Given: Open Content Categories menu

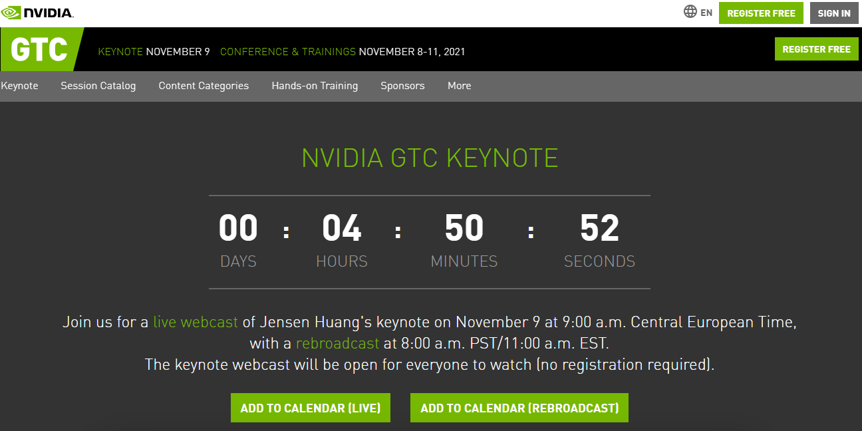Looking at the screenshot, I should (204, 86).
